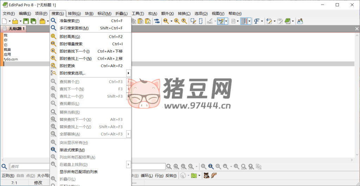The height and width of the screenshot is (186, 360).
Task: Select 即时增量搜索 menu entry
Action: (x=90, y=44)
